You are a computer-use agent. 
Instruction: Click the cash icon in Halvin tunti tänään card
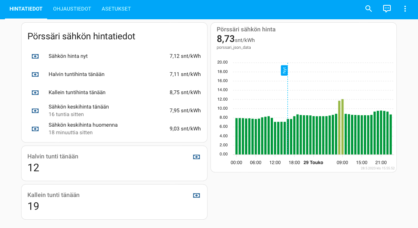(x=196, y=157)
